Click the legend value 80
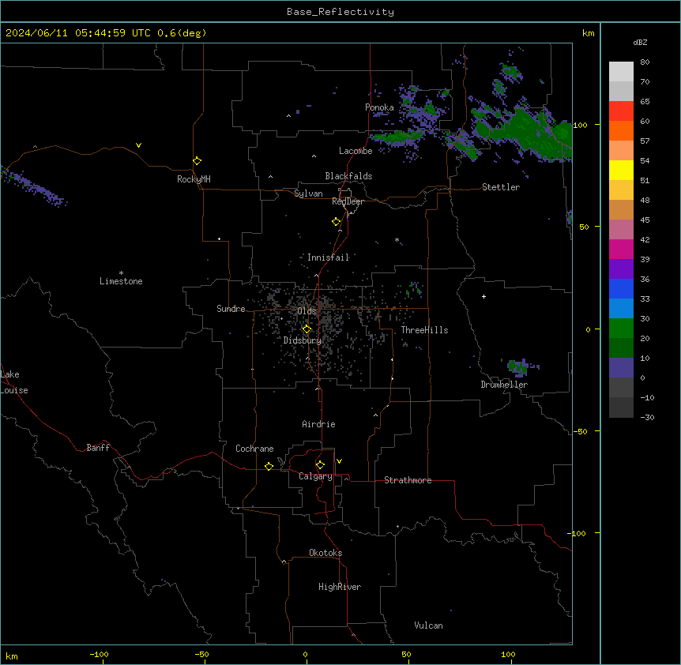This screenshot has width=681, height=665. (x=645, y=62)
